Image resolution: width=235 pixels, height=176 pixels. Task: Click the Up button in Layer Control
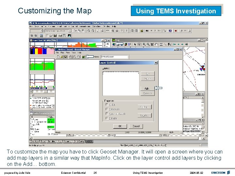(148, 74)
